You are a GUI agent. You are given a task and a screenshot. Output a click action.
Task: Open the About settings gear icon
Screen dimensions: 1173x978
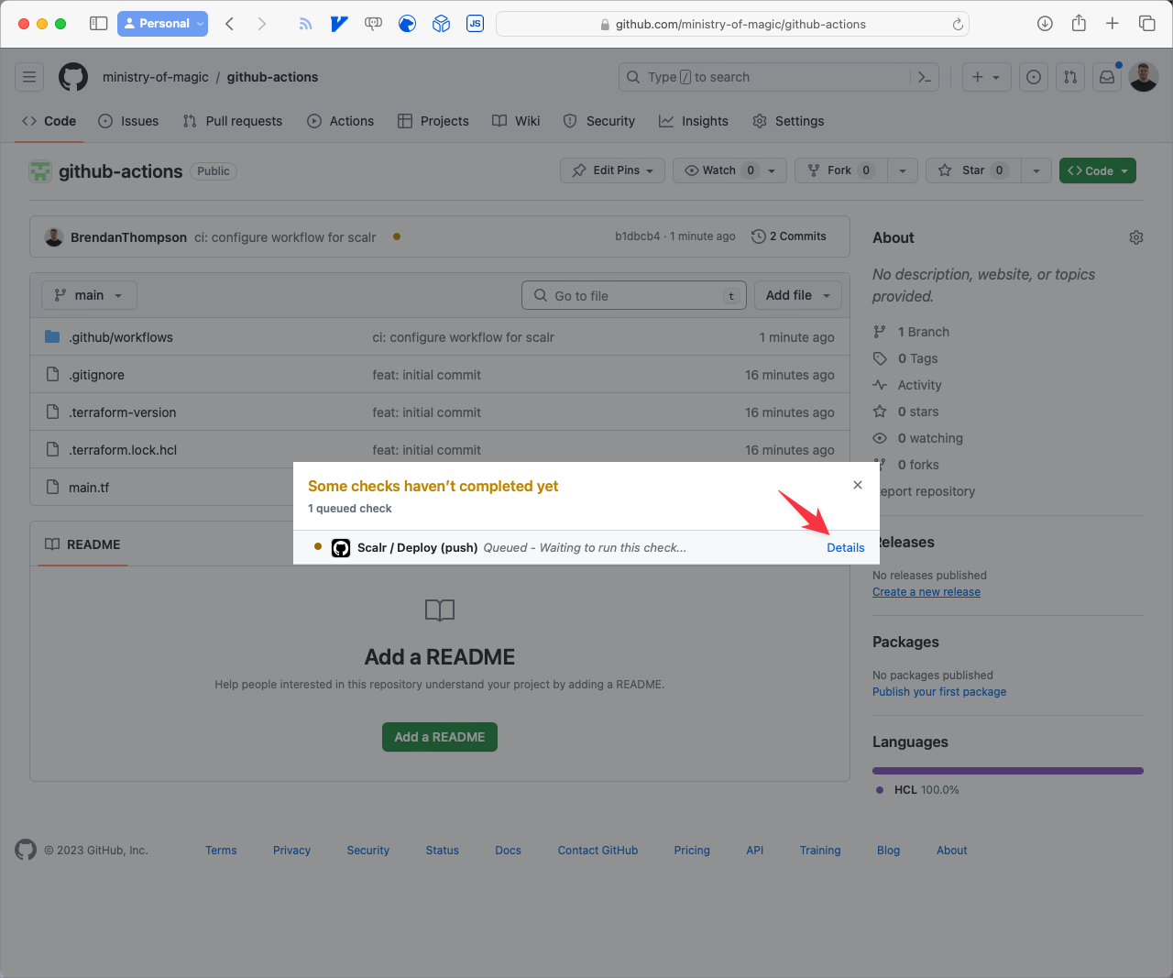click(x=1136, y=237)
